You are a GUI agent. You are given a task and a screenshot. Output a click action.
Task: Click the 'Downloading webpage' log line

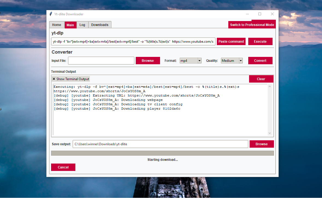108,100
